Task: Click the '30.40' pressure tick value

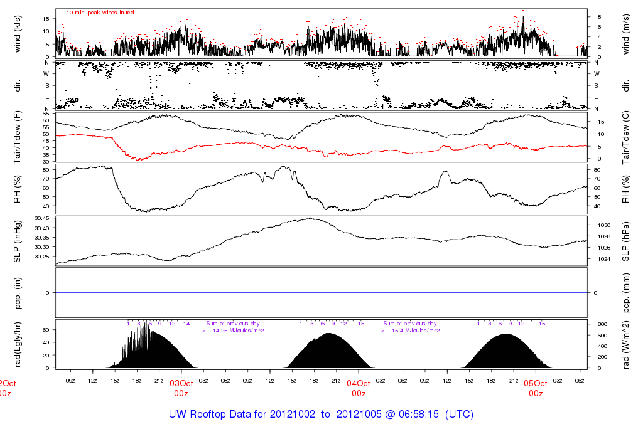Action: [x=42, y=228]
